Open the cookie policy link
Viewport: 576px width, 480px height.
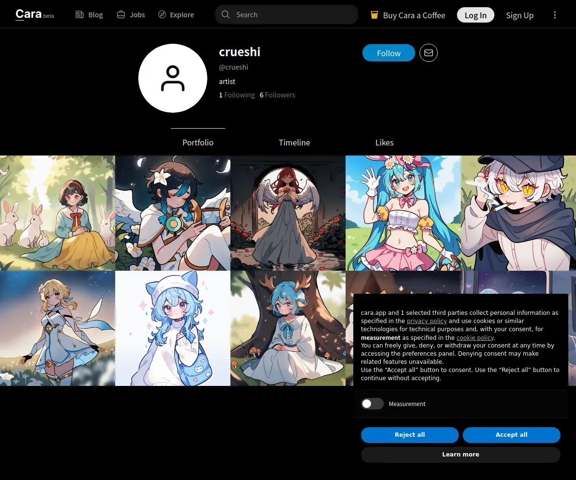click(475, 337)
